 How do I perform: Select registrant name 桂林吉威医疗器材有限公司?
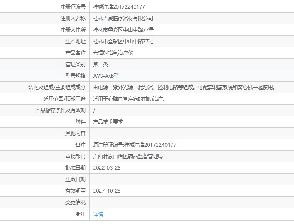(x=123, y=18)
